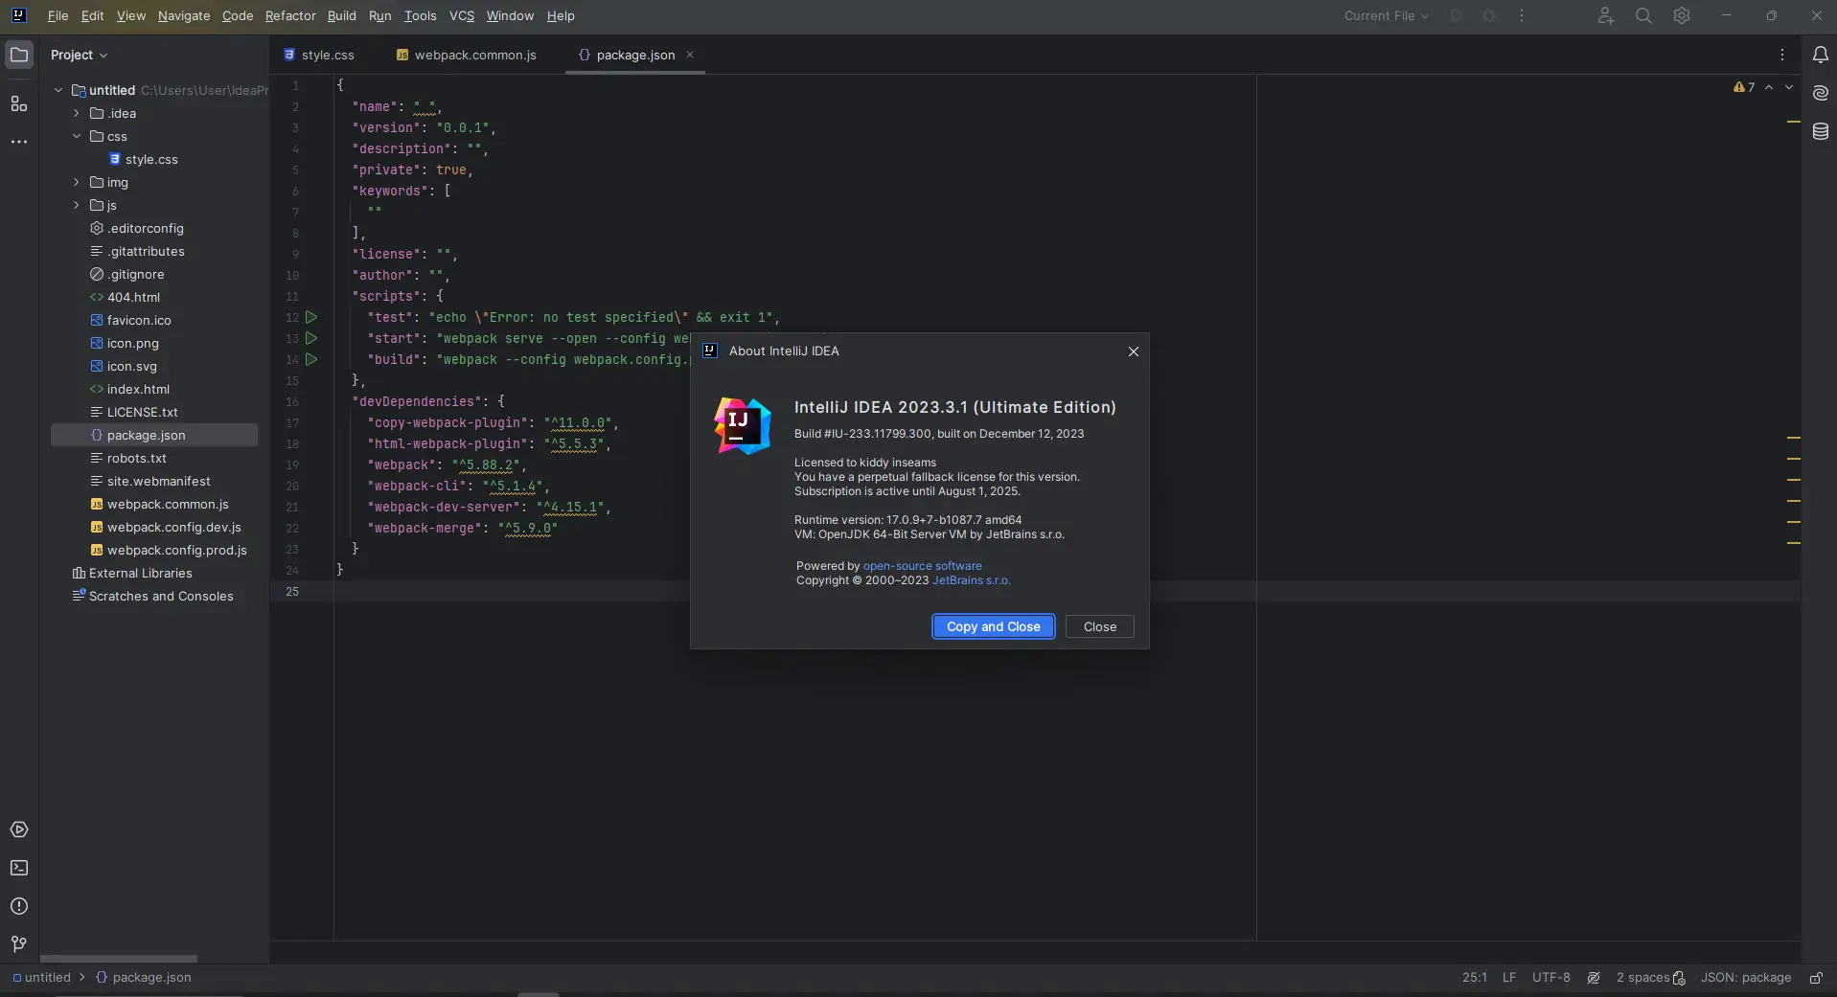Image resolution: width=1837 pixels, height=997 pixels.
Task: Open editor tabs options menu
Action: coord(1782,55)
